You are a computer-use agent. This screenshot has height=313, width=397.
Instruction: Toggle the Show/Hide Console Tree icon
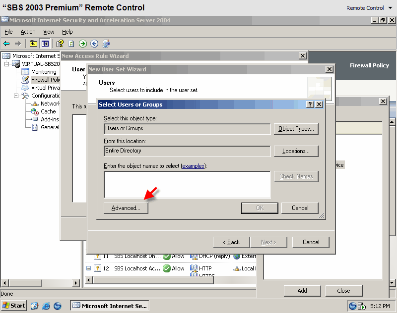(x=45, y=44)
